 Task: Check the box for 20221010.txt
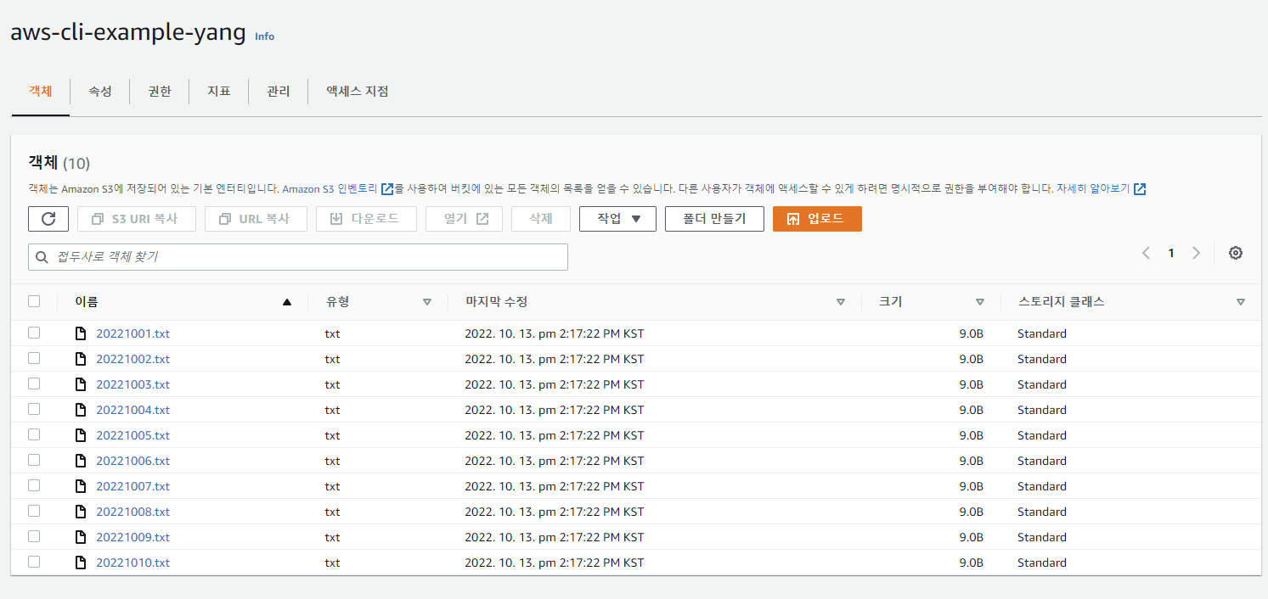pos(34,562)
